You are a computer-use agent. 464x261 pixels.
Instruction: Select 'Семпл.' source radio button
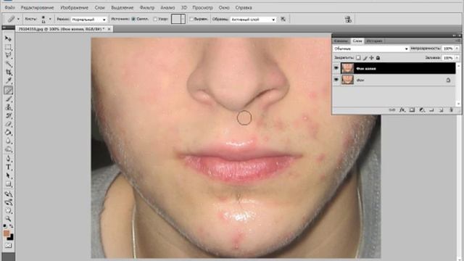pos(133,20)
